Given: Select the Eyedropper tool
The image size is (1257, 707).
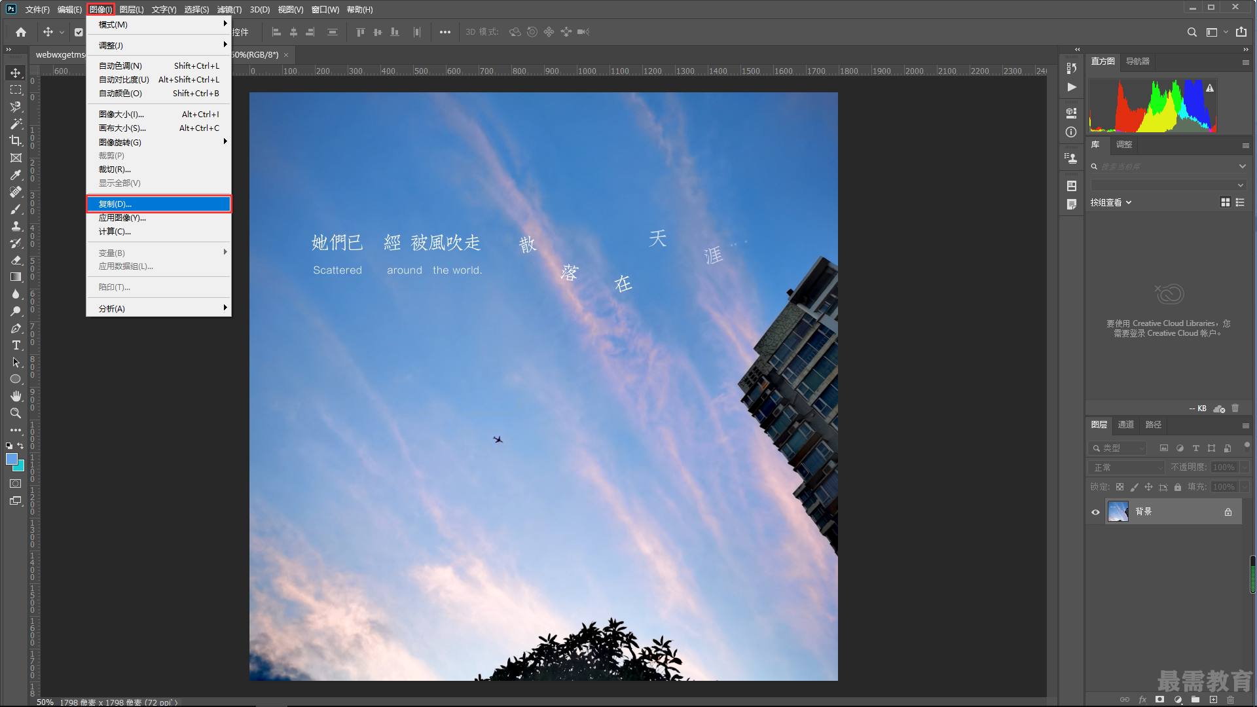Looking at the screenshot, I should coord(16,175).
